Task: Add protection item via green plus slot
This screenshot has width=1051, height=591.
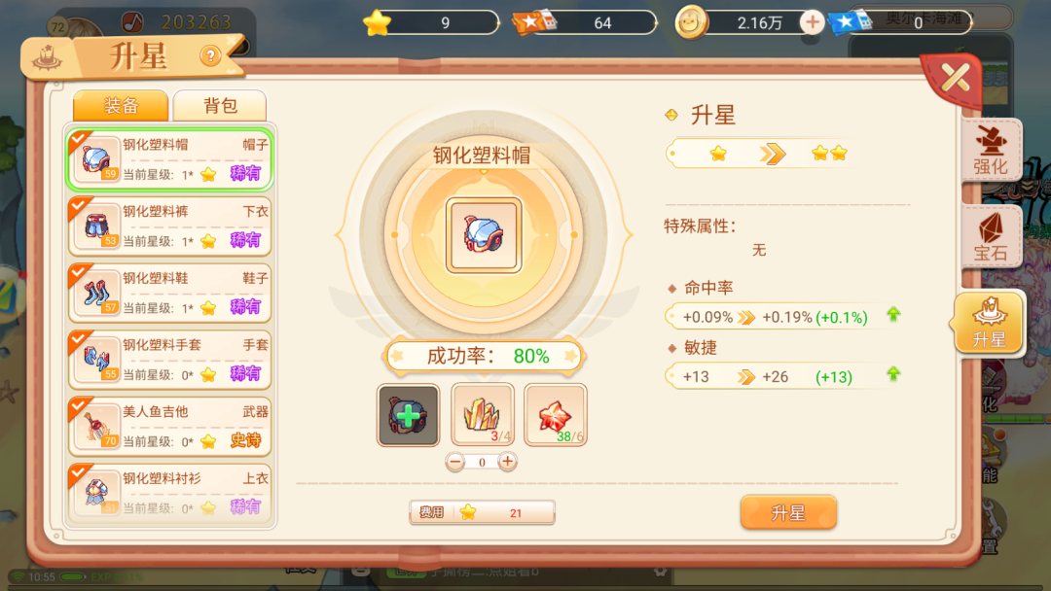Action: 408,415
